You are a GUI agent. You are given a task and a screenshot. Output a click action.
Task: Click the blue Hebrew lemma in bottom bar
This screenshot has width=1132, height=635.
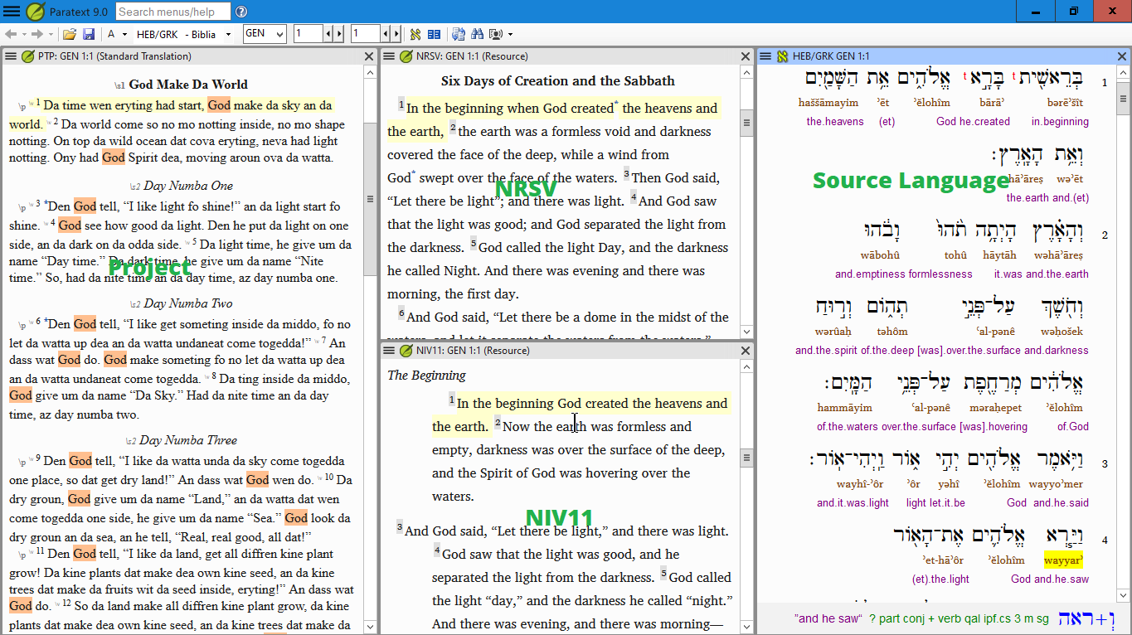click(1086, 618)
